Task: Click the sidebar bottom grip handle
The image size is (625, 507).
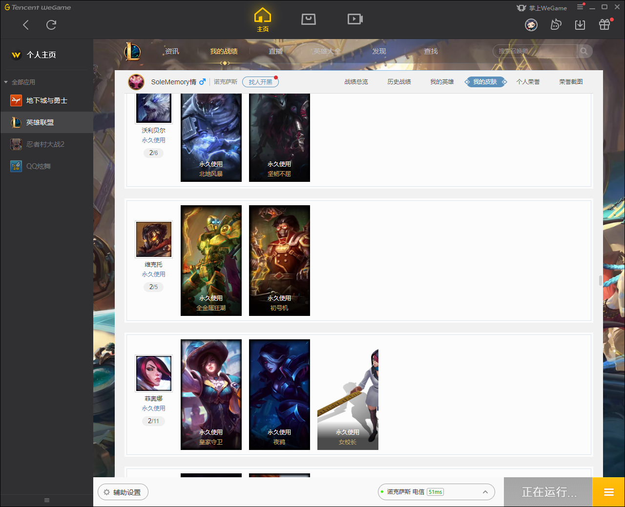Action: pos(47,500)
